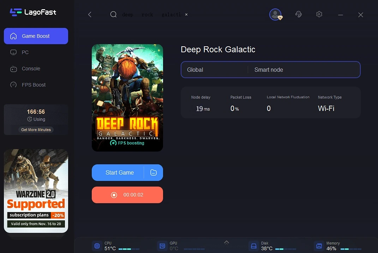Click the Deep Rock Galactic title
Viewport: 378px width, 253px height.
click(218, 49)
